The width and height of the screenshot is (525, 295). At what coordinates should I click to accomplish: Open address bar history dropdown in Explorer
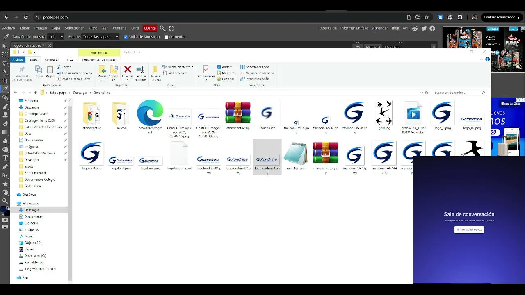(x=422, y=93)
